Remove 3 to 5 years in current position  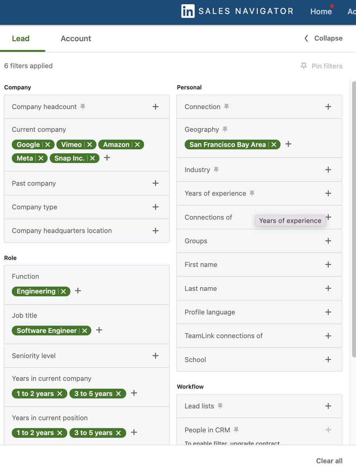pyautogui.click(x=119, y=433)
